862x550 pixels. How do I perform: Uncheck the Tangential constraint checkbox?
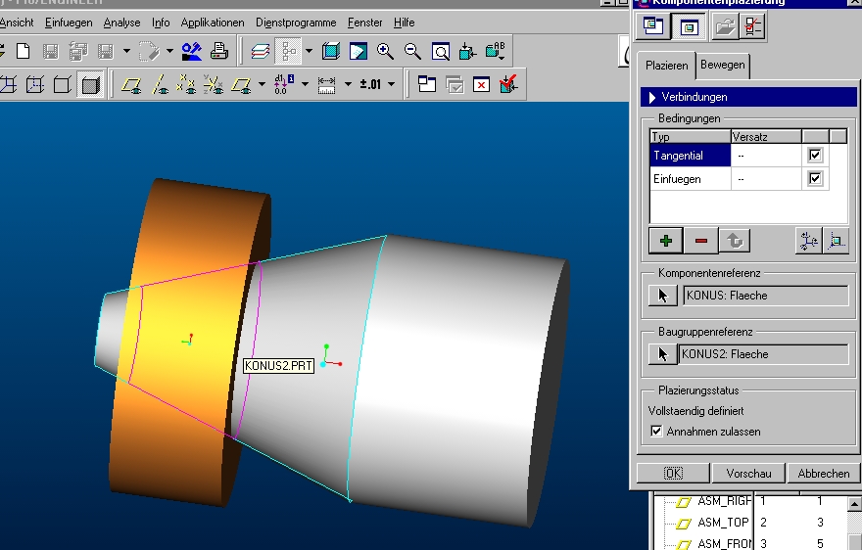pyautogui.click(x=815, y=156)
